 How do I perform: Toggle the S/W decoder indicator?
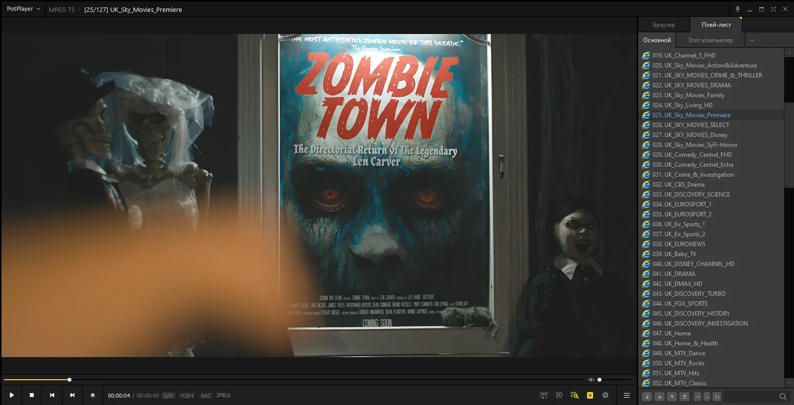[168, 396]
